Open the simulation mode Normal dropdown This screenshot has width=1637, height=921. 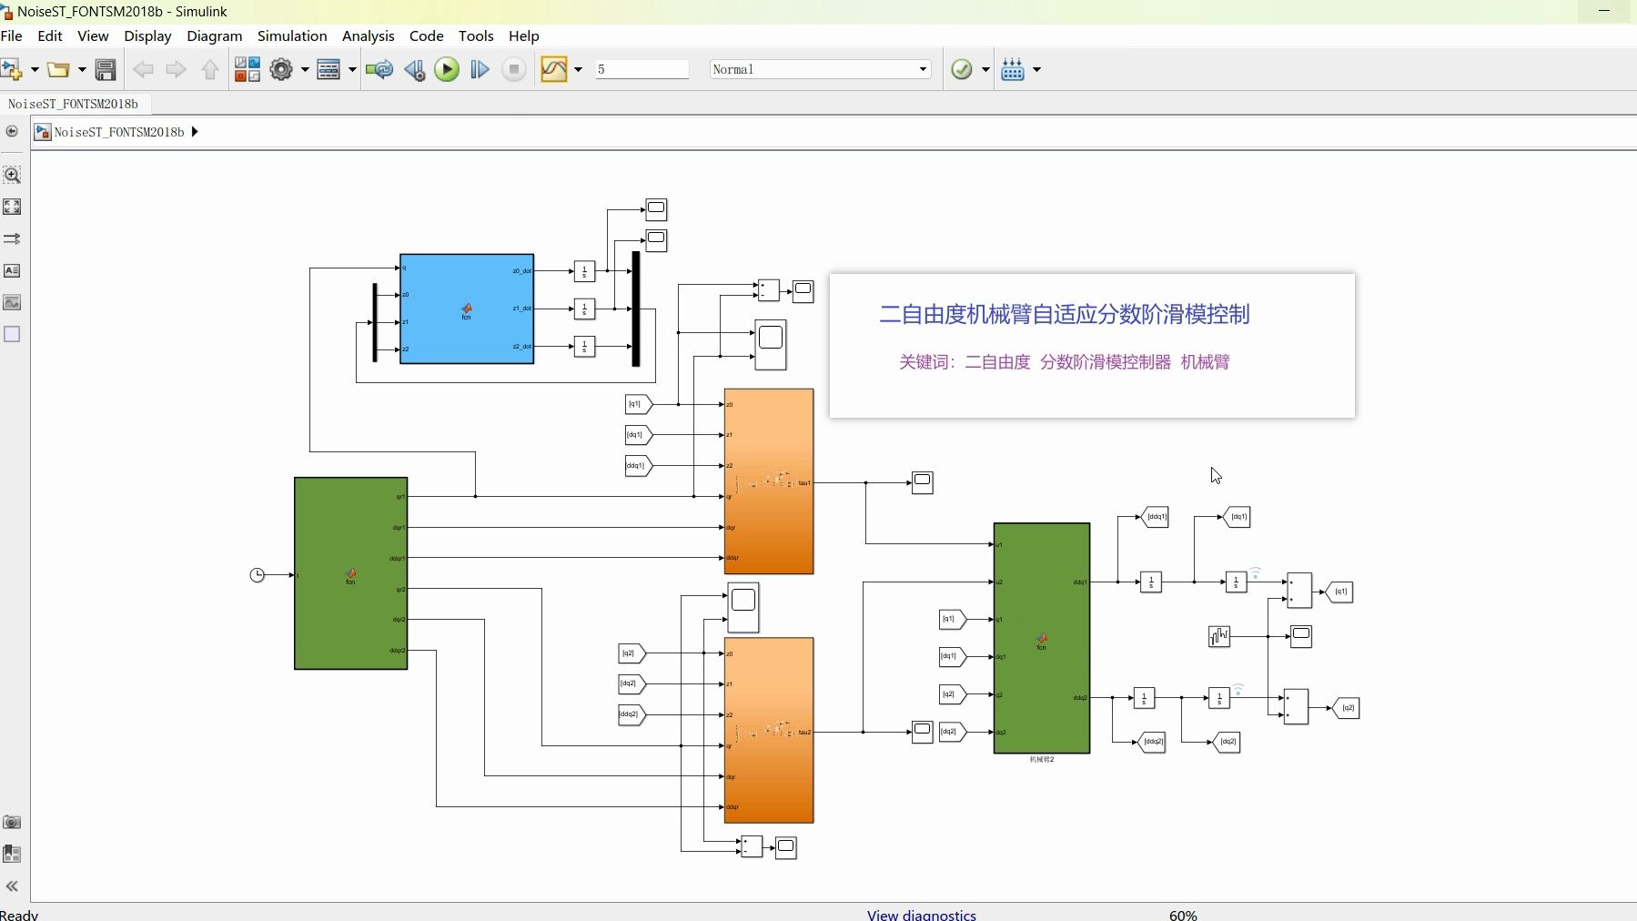click(x=820, y=69)
